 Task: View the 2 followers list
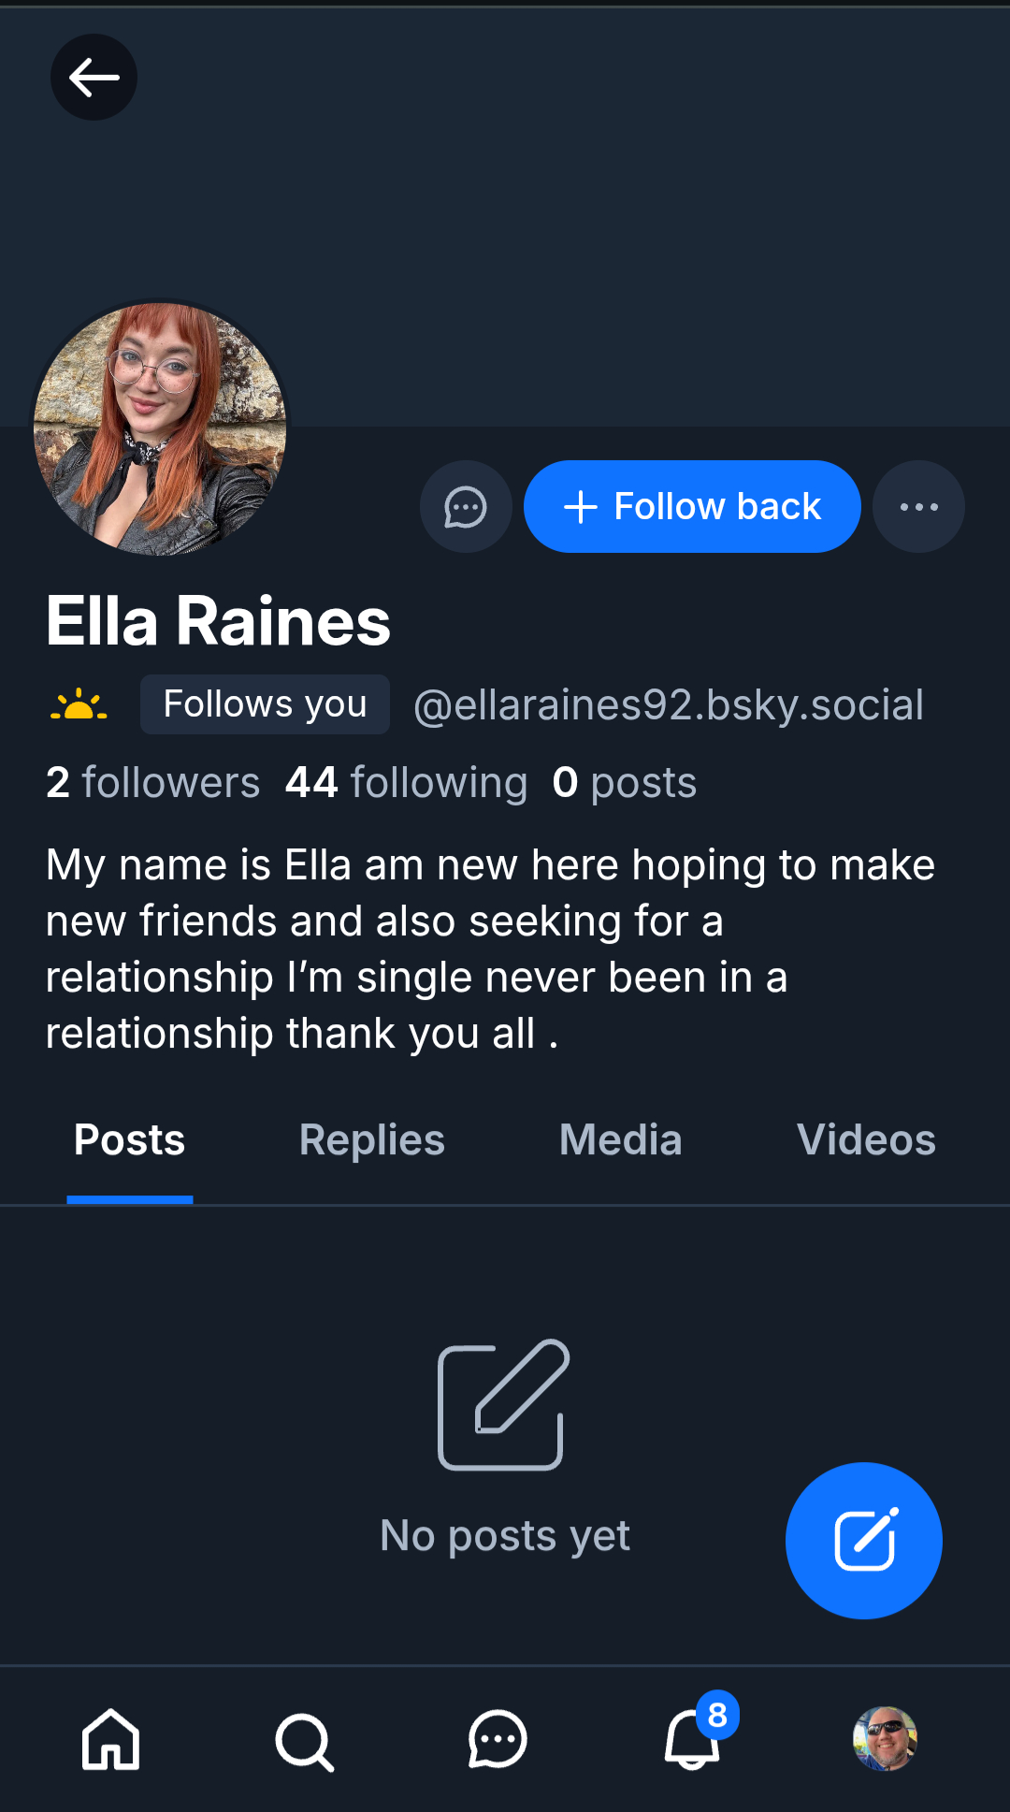coord(152,782)
